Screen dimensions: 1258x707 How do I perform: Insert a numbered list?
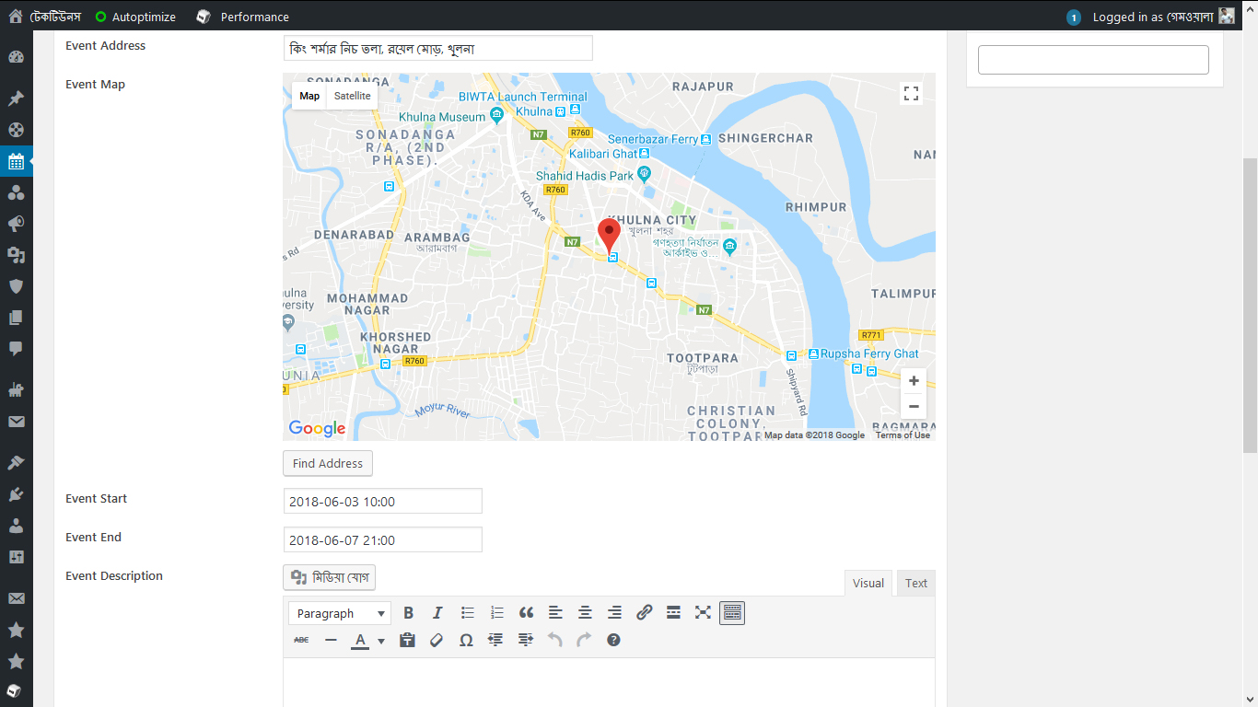point(496,613)
